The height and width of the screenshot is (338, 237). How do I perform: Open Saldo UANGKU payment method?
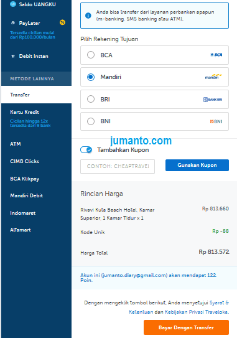click(x=37, y=4)
